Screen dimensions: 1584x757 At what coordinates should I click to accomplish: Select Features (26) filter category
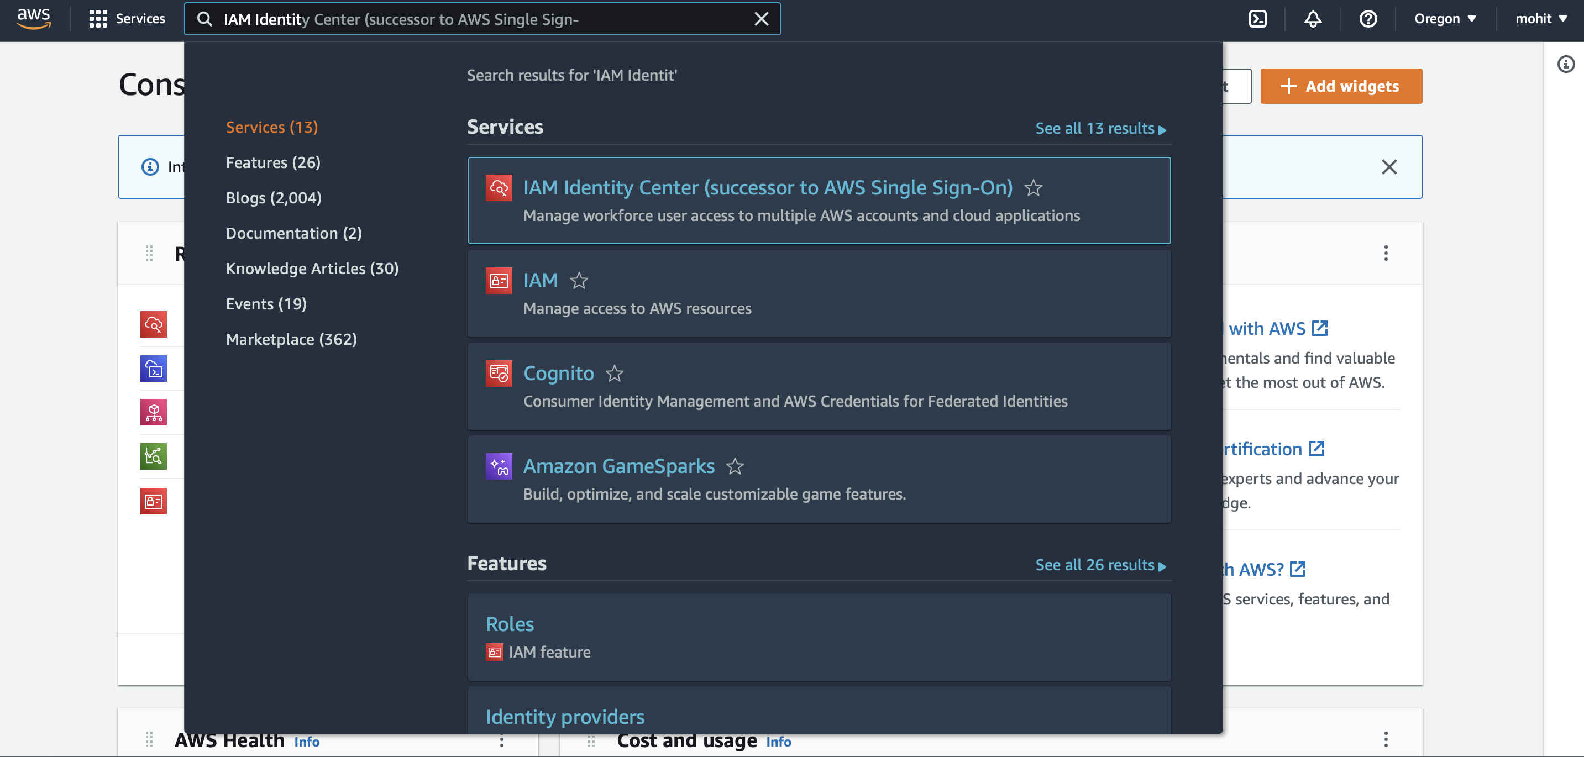[x=273, y=162]
